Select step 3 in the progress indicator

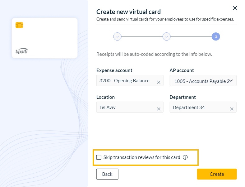(216, 37)
